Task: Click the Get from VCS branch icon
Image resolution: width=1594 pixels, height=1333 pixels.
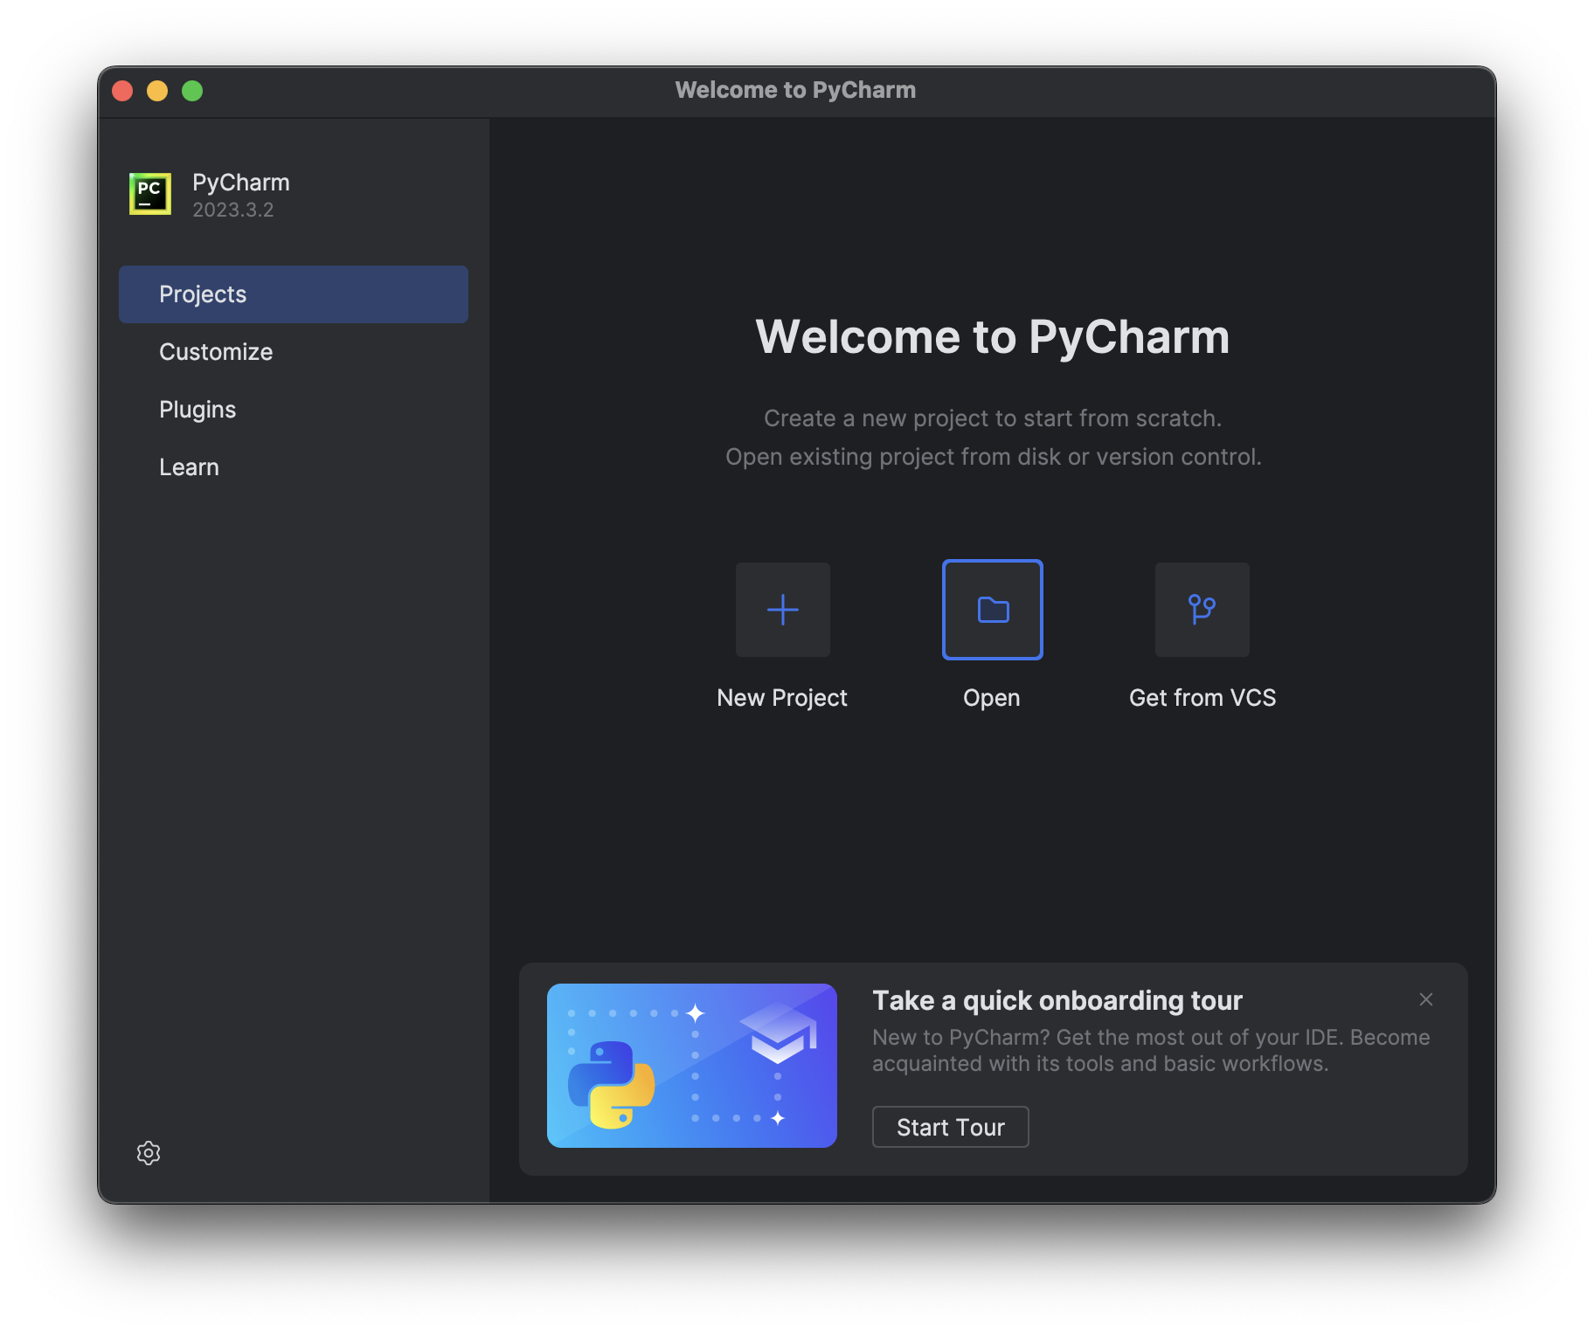Action: tap(1202, 610)
